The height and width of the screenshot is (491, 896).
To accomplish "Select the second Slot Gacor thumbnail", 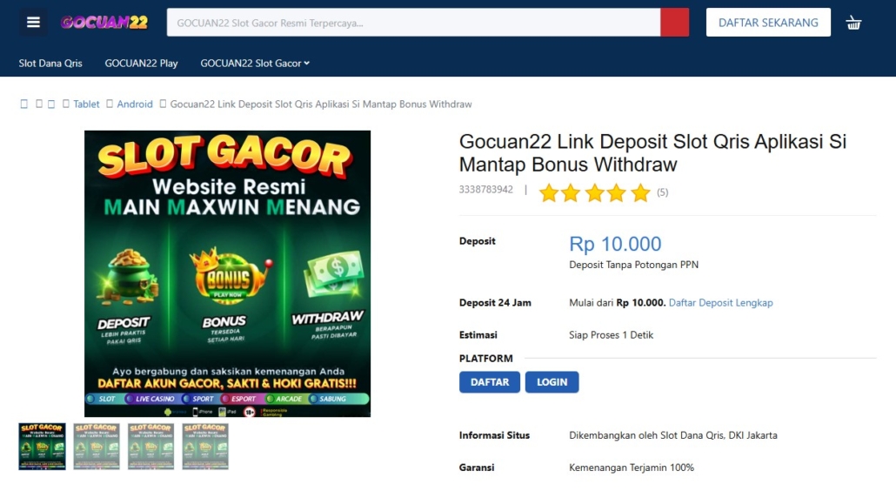I will click(x=97, y=447).
